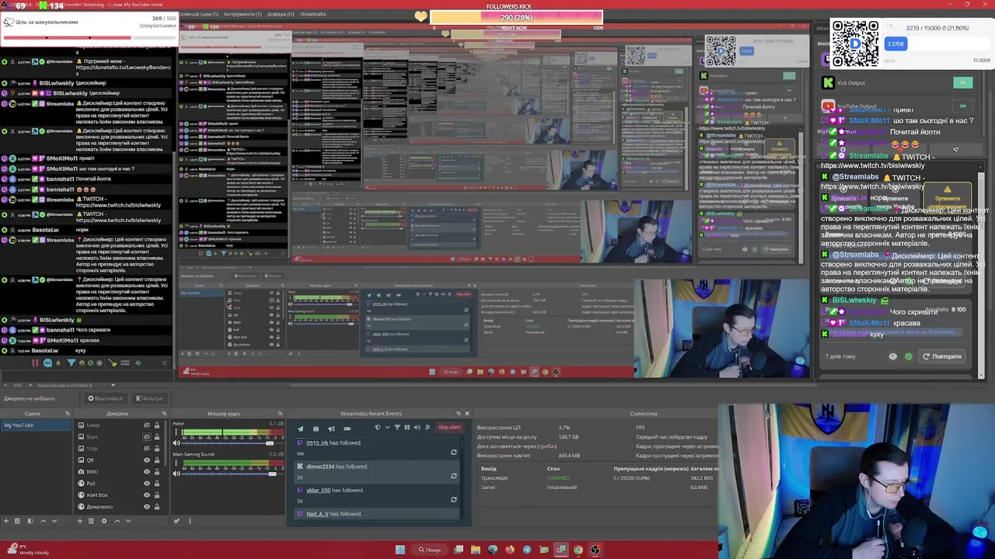This screenshot has width=995, height=559.
Task: Move source up in Sources toolbar
Action: click(x=117, y=521)
